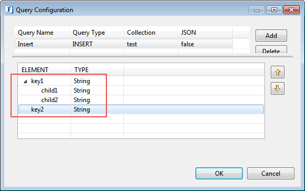Click the TYPE cell of key1
The width and height of the screenshot is (305, 191).
coord(82,81)
